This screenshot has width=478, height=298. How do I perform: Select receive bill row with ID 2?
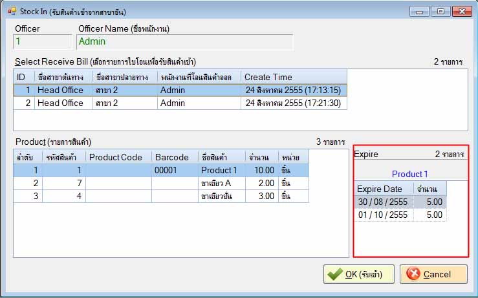[180, 103]
